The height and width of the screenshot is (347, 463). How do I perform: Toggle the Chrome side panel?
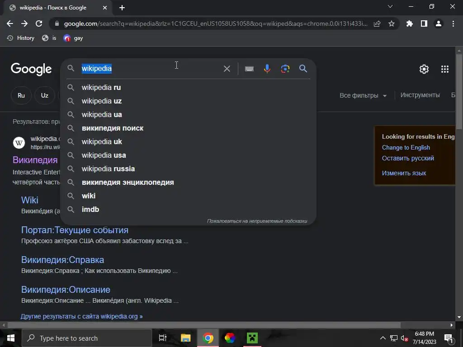point(424,23)
